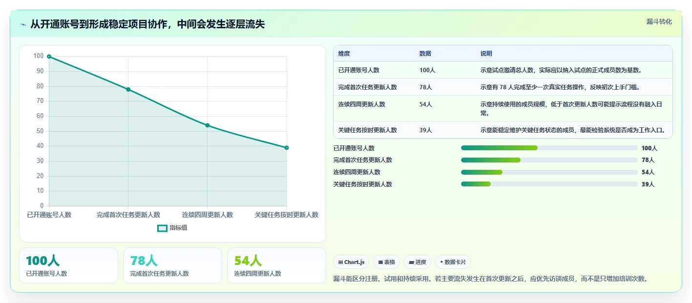692x303 pixels.
Task: Select the 78人 data card
Action: point(172,265)
